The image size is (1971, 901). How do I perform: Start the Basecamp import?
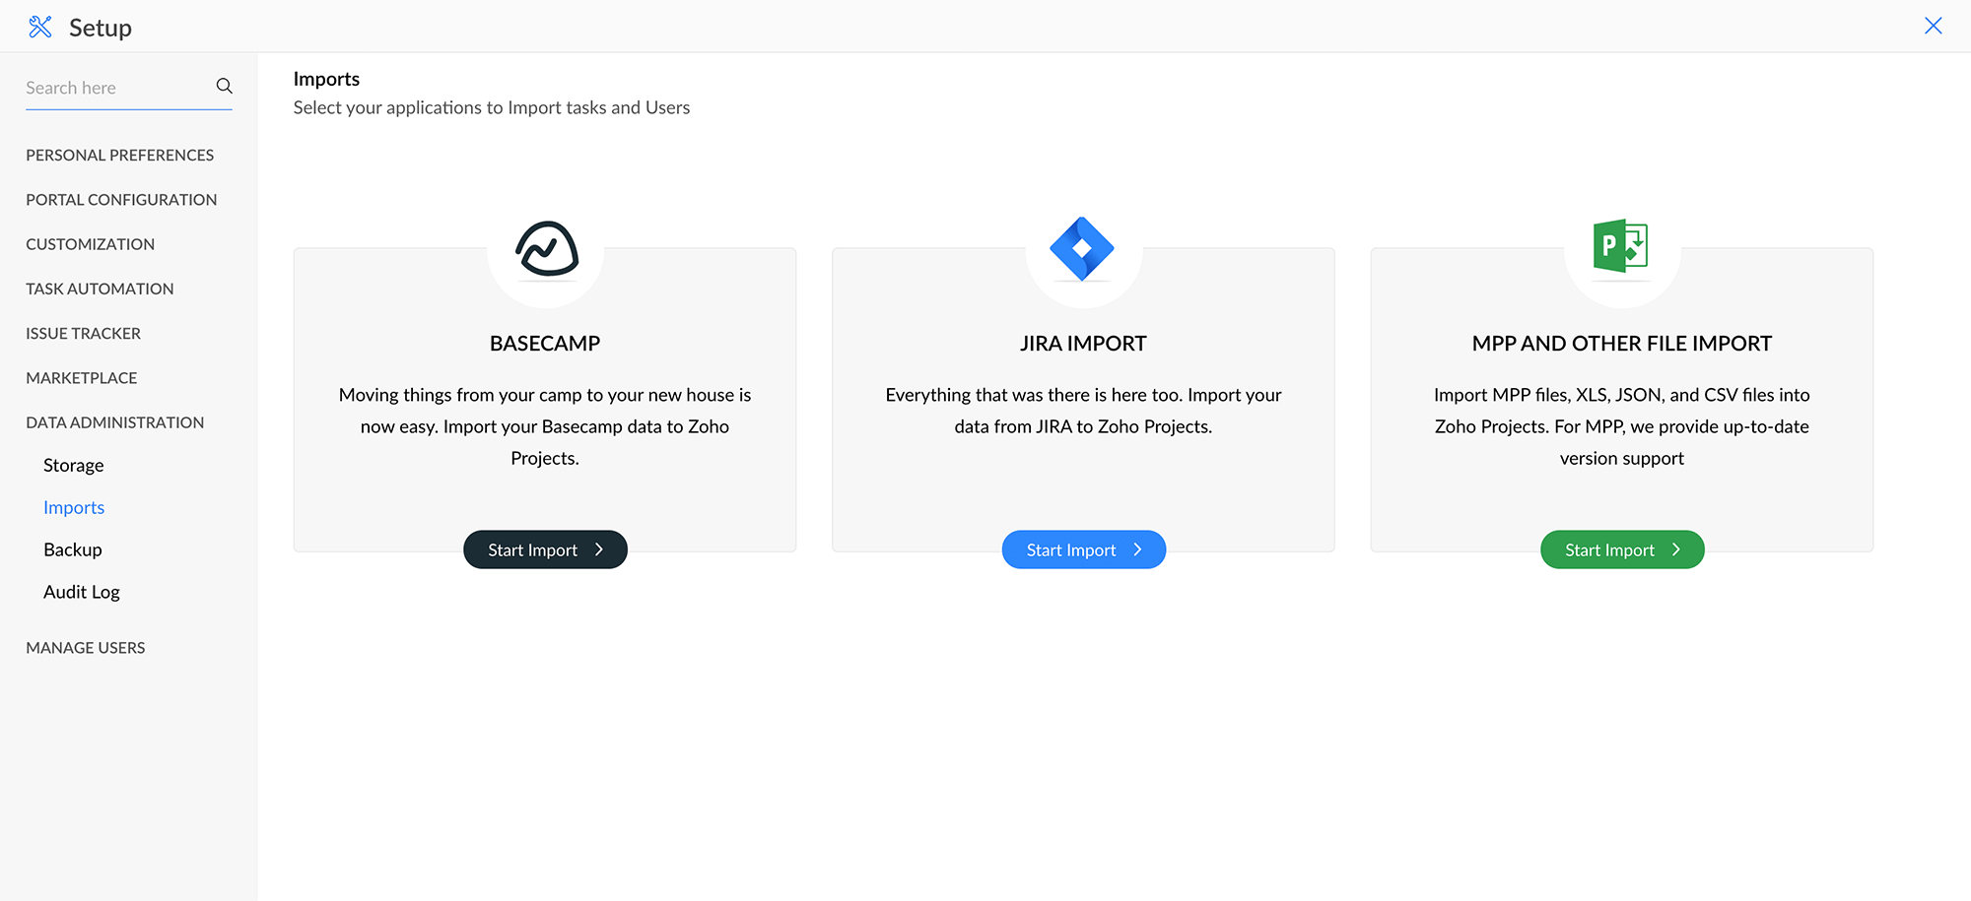coord(545,549)
